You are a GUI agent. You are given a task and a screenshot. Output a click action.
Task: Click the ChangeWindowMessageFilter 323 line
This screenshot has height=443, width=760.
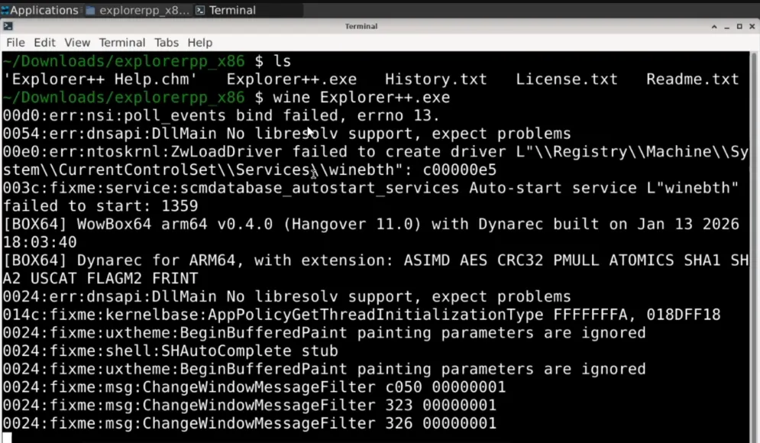(x=249, y=406)
